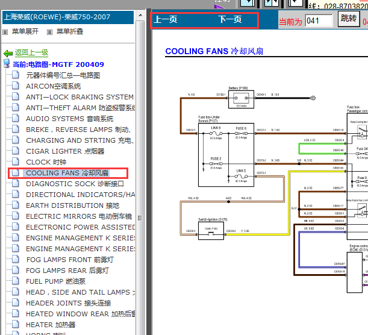Open EARTH DISTRIBUTION 接地 document icon
This screenshot has width=368, height=335.
pos(16,205)
